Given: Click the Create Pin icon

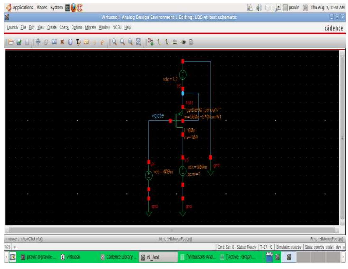Looking at the screenshot, I should [183, 42].
